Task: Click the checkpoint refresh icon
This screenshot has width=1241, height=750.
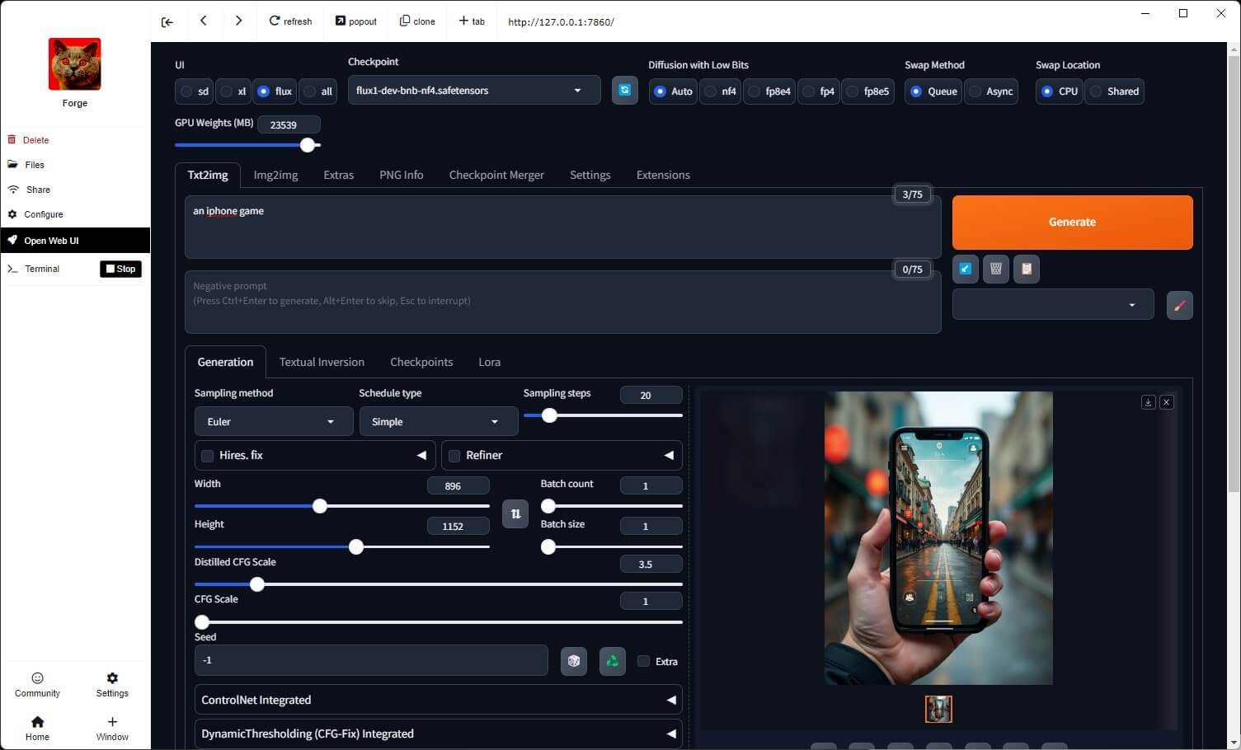Action: click(x=624, y=91)
